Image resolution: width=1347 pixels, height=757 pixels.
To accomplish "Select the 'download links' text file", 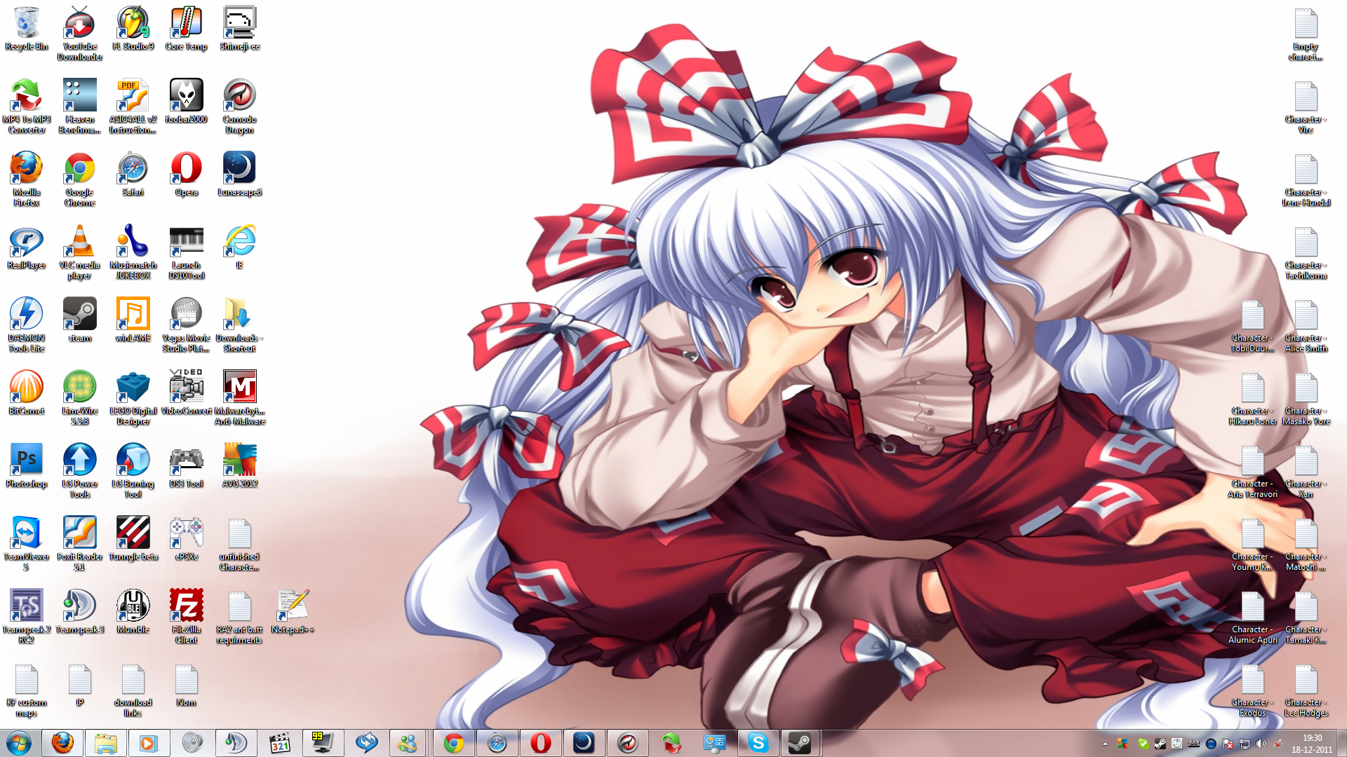I will tap(133, 690).
